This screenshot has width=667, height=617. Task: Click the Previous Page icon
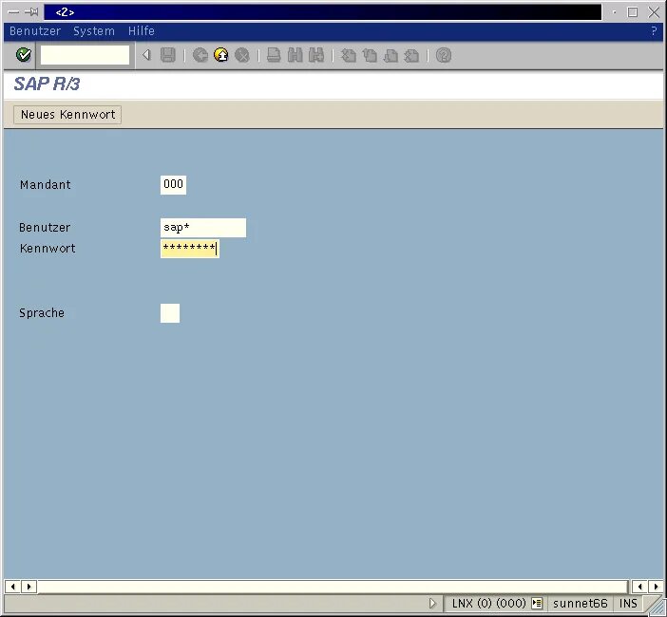[x=370, y=55]
